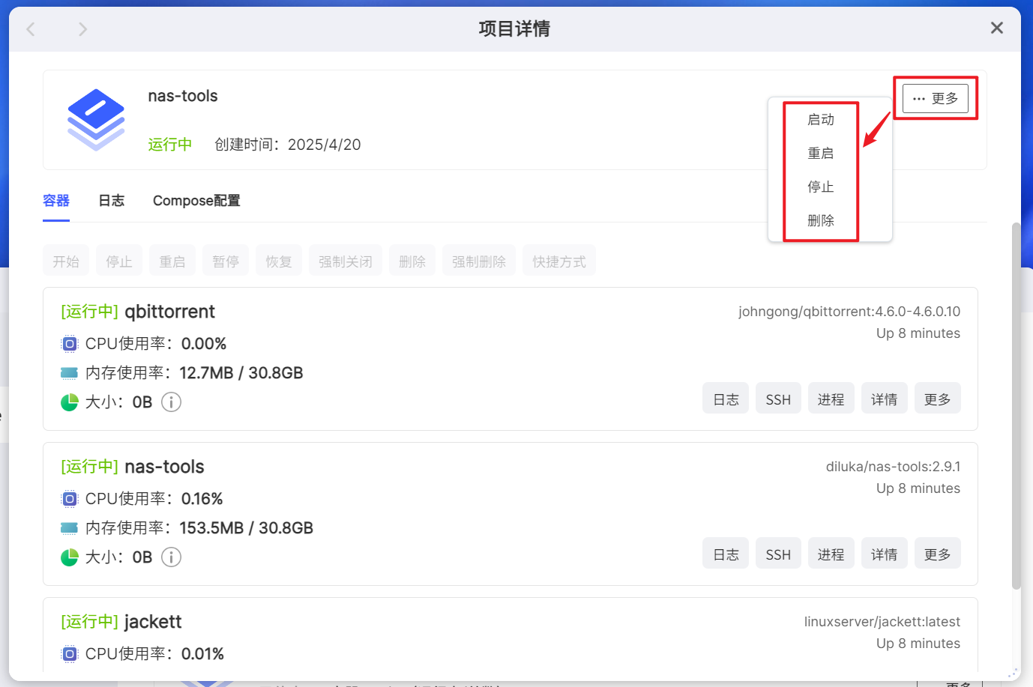This screenshot has width=1033, height=687.
Task: Click the 开始 toolbar button
Action: (x=66, y=261)
